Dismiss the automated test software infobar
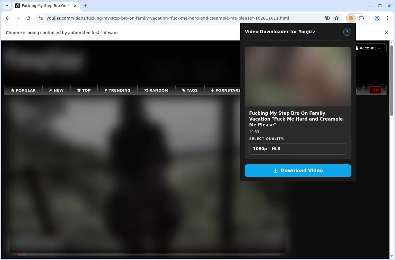This screenshot has height=260, width=395. coord(386,33)
